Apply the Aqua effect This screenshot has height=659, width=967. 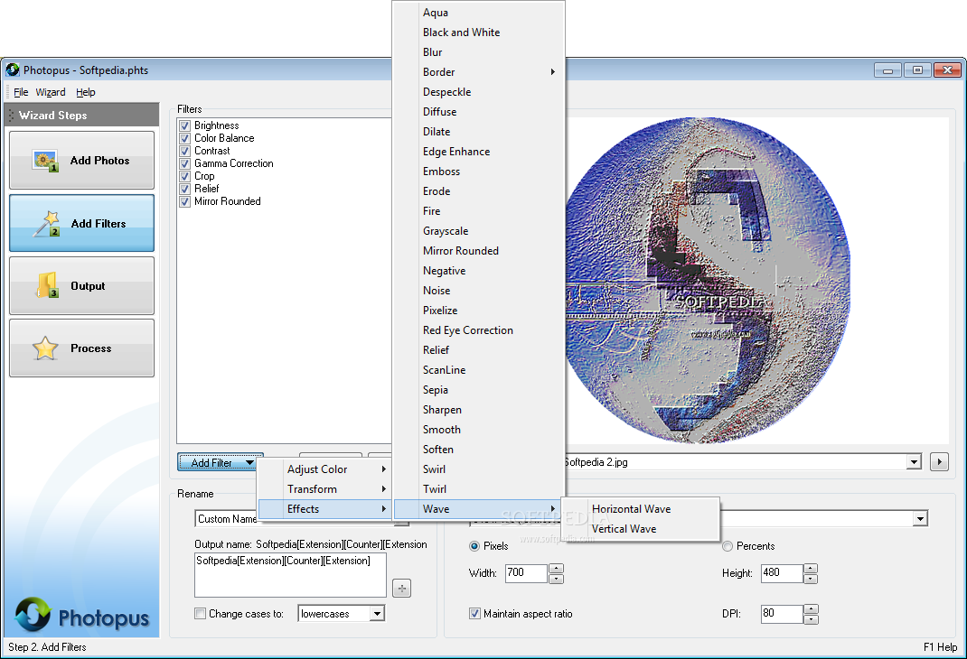[479, 13]
